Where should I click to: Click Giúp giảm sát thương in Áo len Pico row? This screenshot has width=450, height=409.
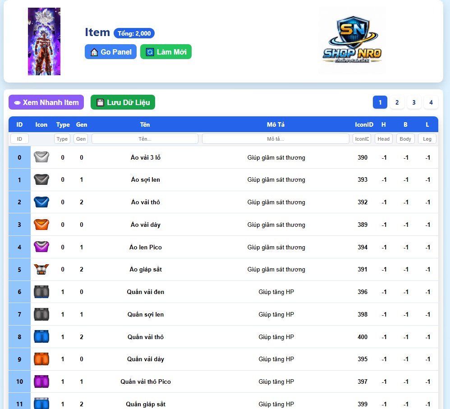[x=276, y=247]
